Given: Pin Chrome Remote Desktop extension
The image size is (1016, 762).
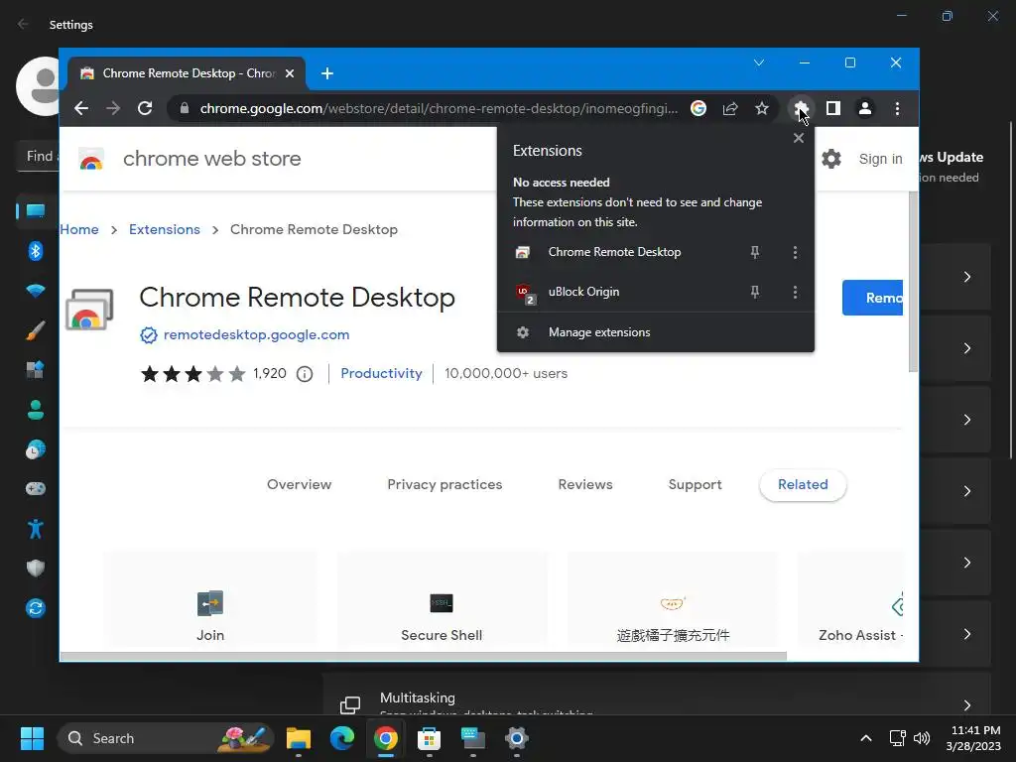Looking at the screenshot, I should (755, 252).
